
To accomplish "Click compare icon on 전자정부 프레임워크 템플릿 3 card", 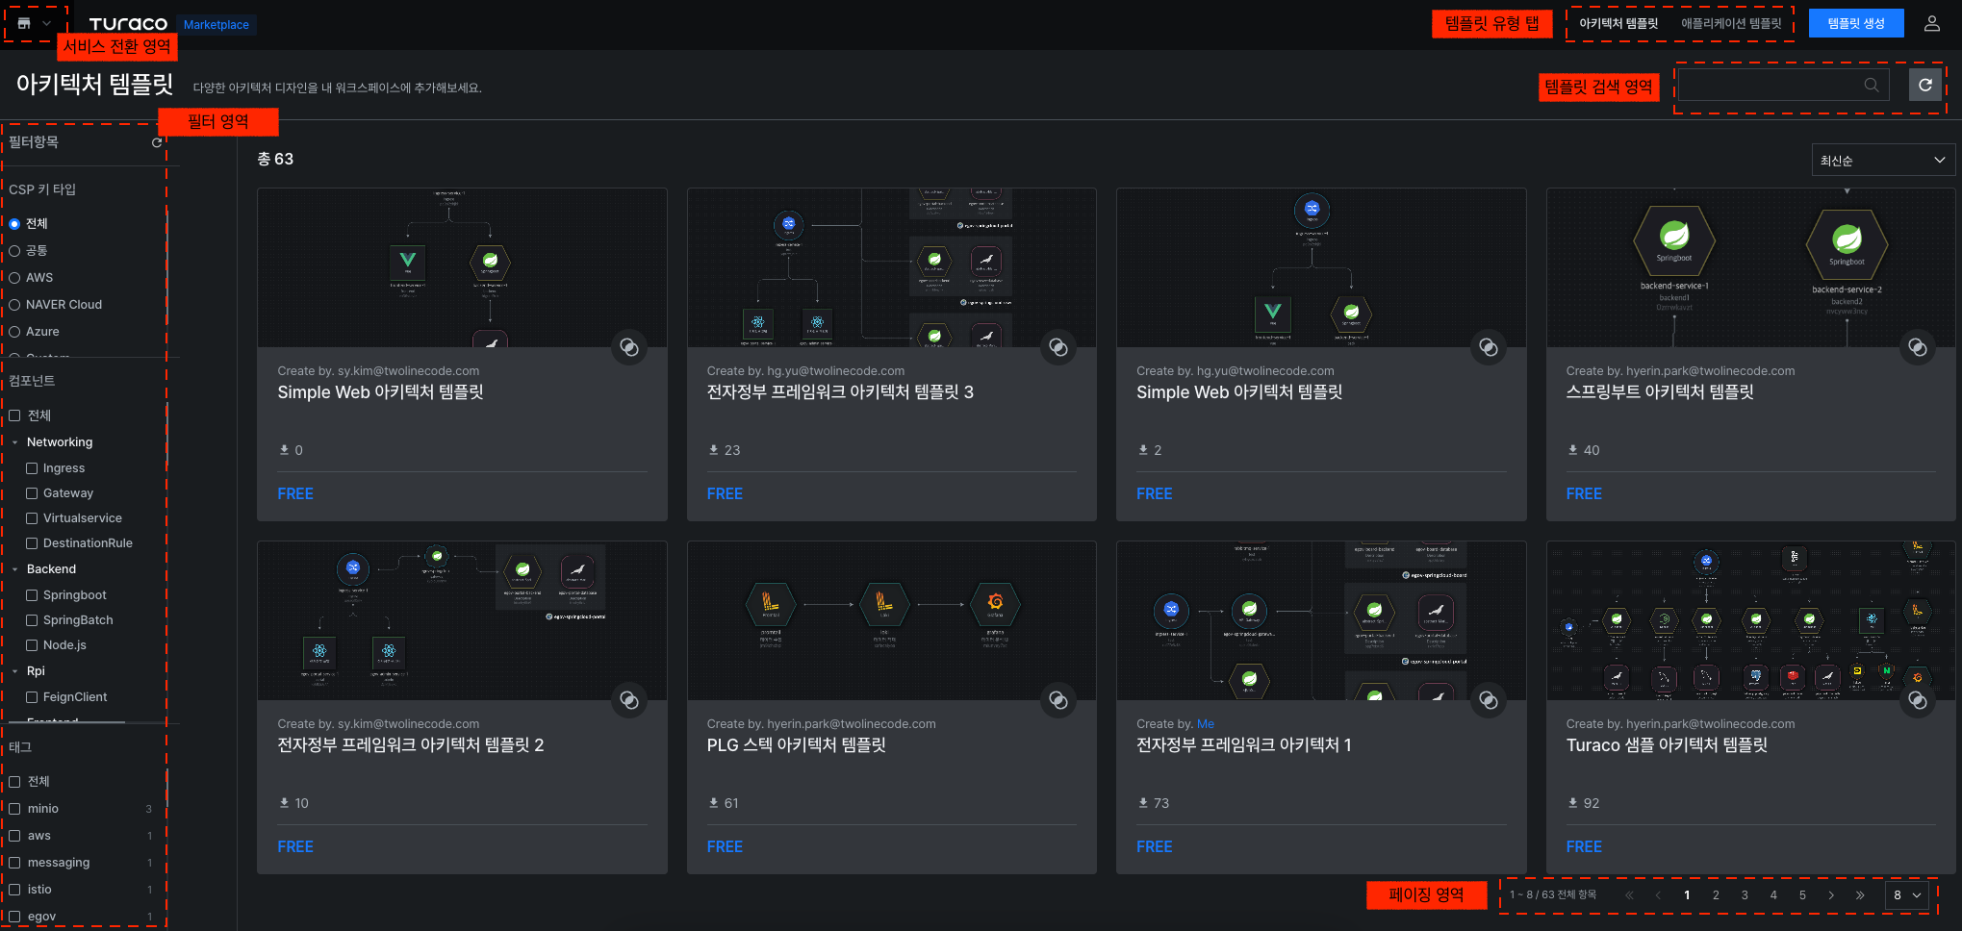I will click(1058, 347).
